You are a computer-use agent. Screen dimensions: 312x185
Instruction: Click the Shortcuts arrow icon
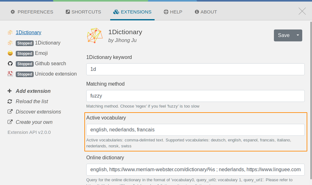pos(68,12)
